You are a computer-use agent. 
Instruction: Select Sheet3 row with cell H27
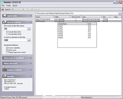77,38
